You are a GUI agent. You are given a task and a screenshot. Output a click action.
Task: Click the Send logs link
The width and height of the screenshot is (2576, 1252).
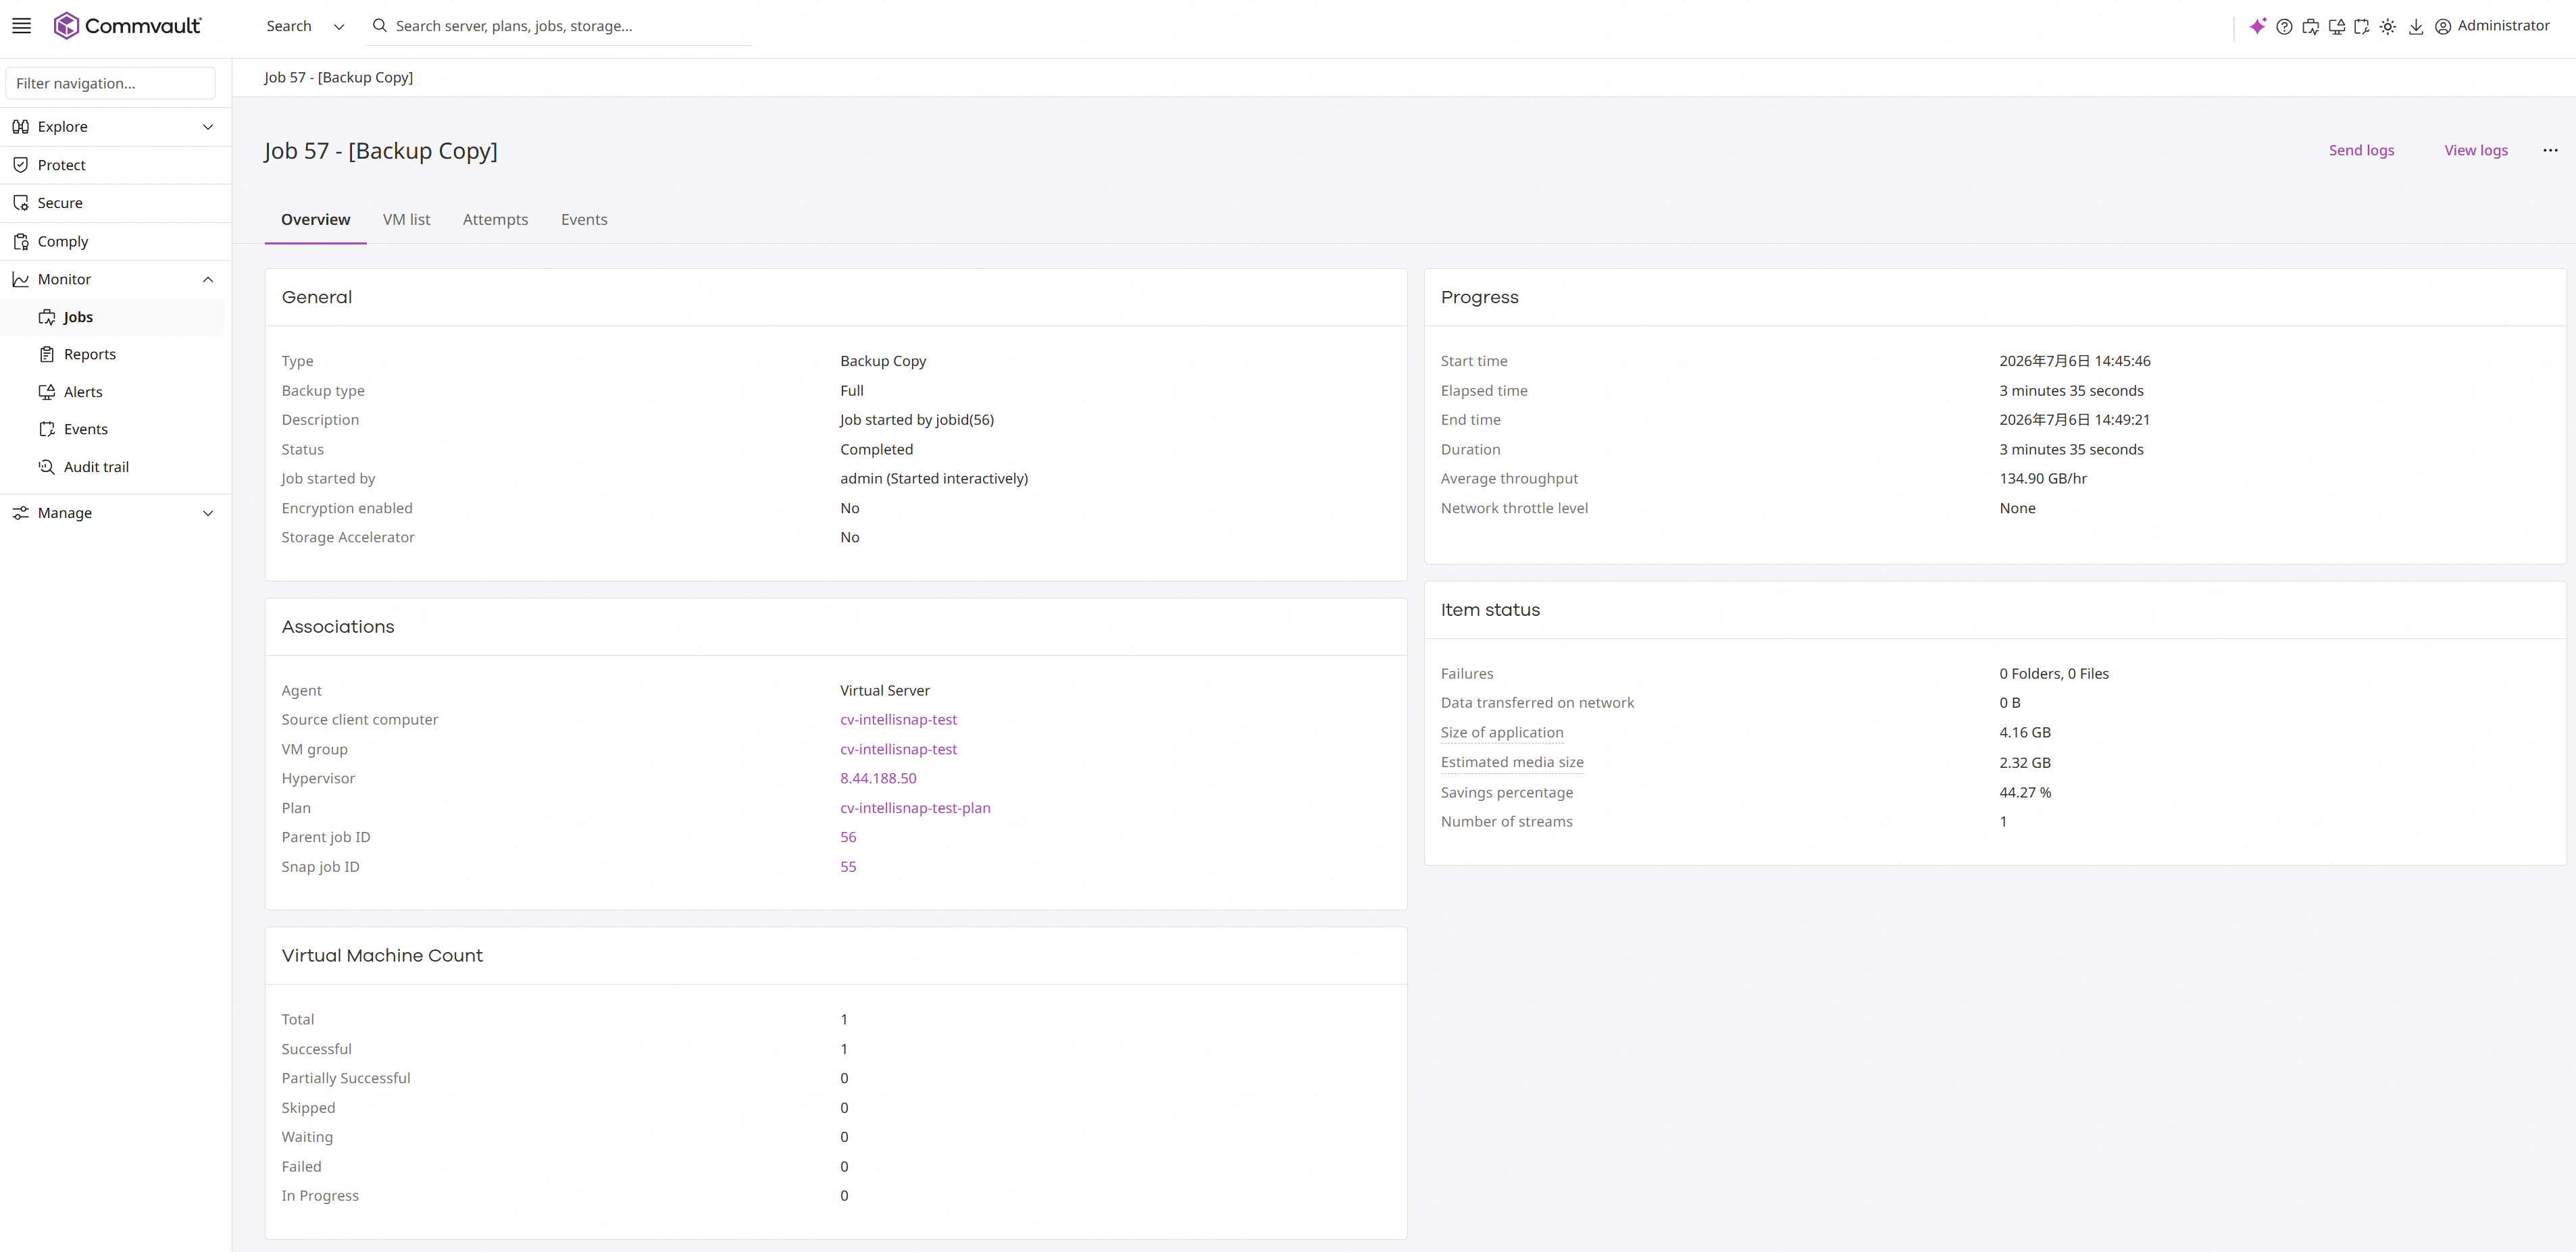pyautogui.click(x=2361, y=150)
